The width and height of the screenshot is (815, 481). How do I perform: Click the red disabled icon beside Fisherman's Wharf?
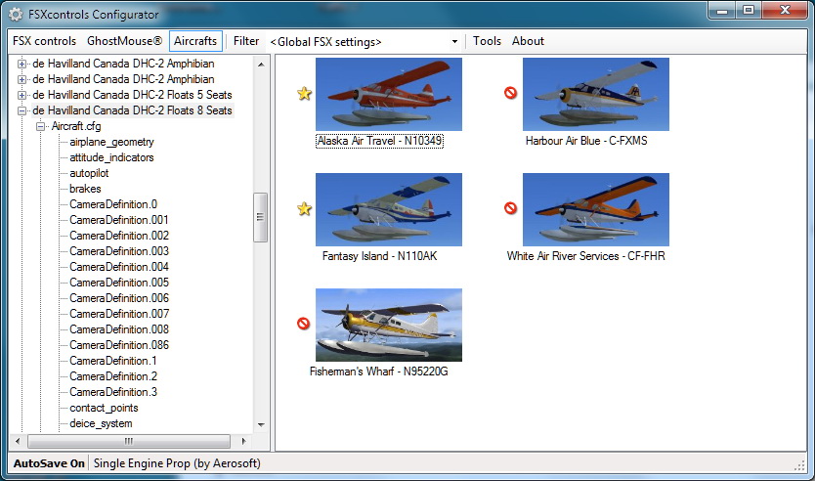click(x=304, y=324)
